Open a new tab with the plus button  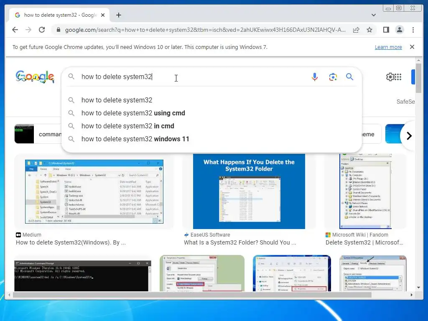(118, 15)
